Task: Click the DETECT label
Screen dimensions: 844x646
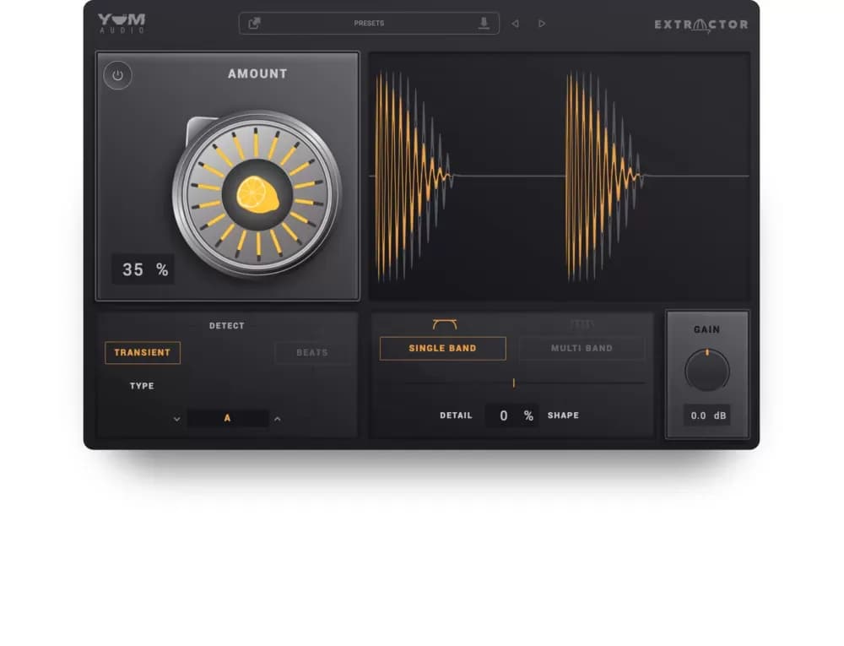Action: pyautogui.click(x=226, y=326)
